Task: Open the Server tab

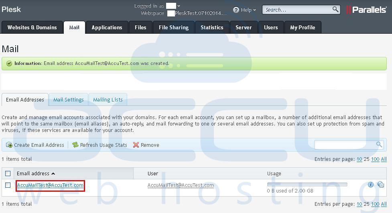Action: (244, 27)
